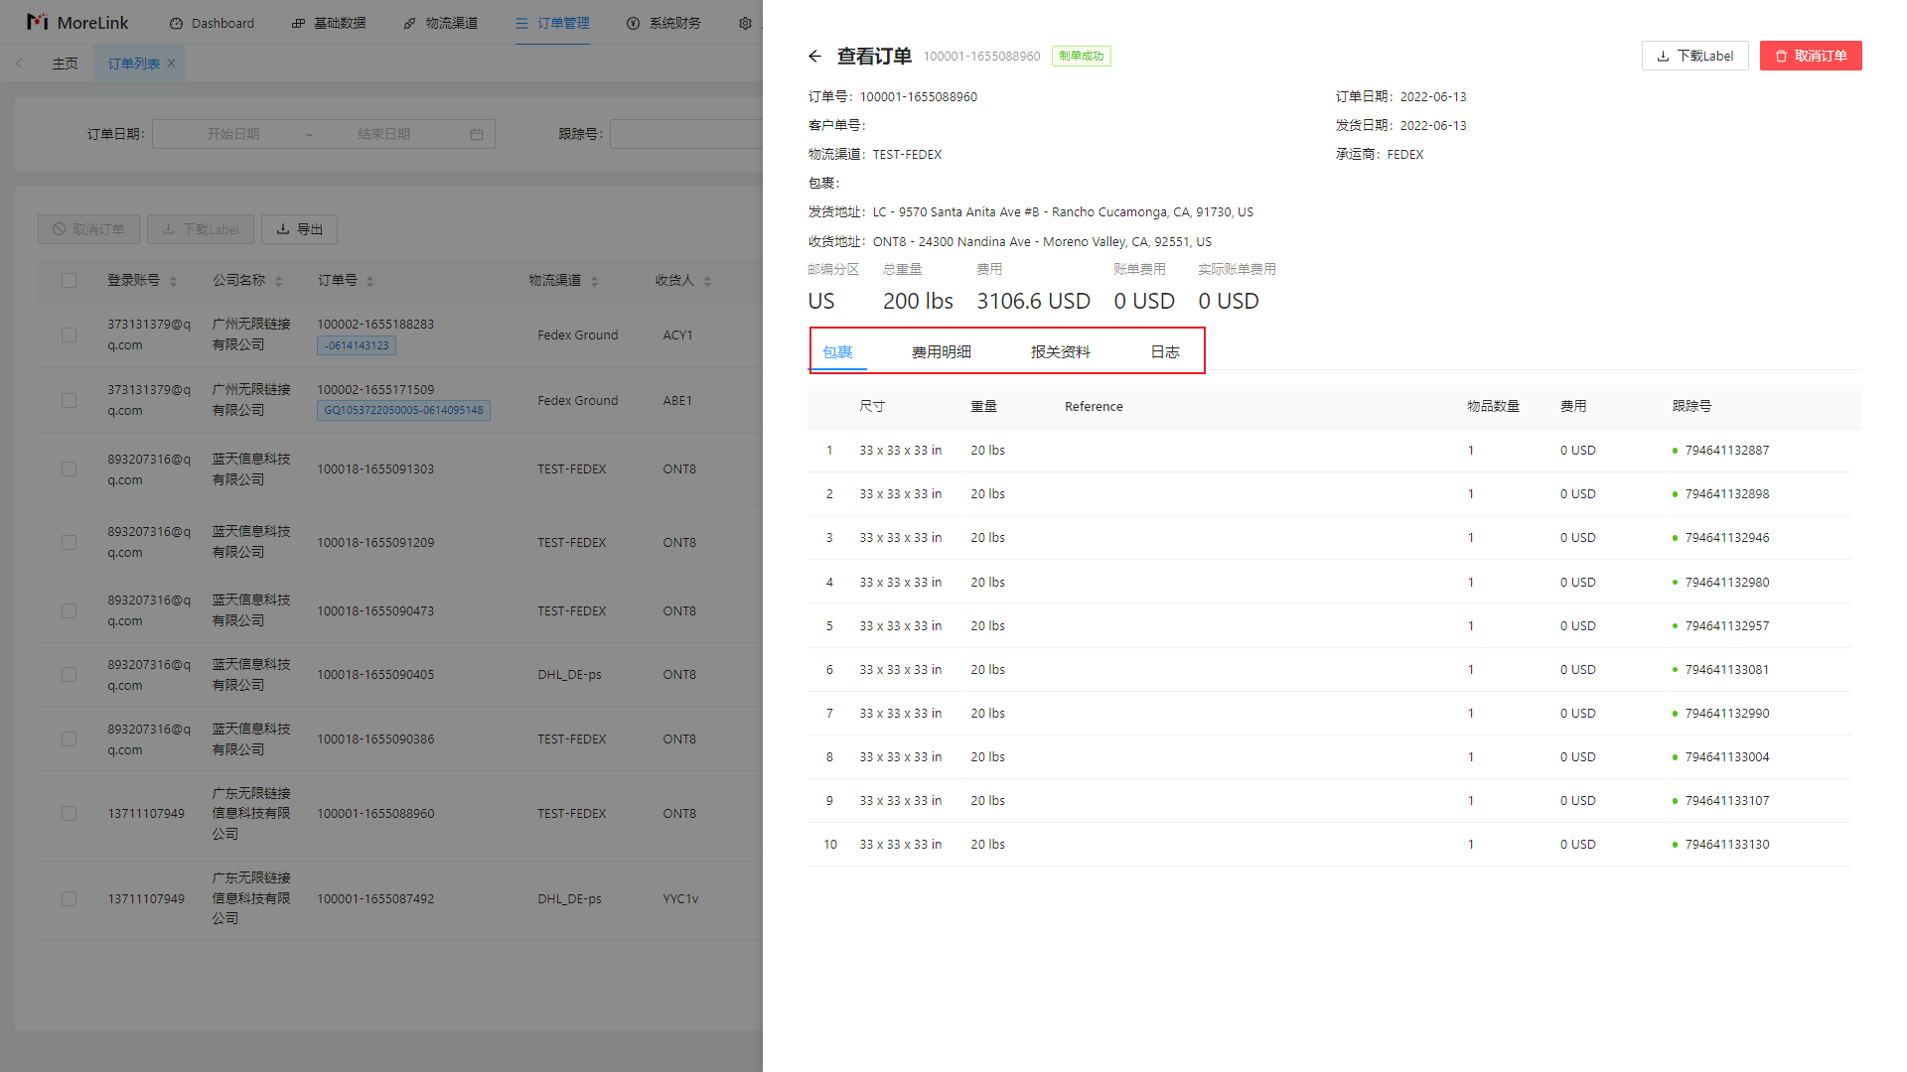1907x1072 pixels.
Task: Click the 开始日期 start date input
Action: 233,134
